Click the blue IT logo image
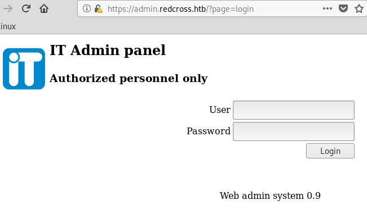The width and height of the screenshot is (367, 209). point(24,69)
